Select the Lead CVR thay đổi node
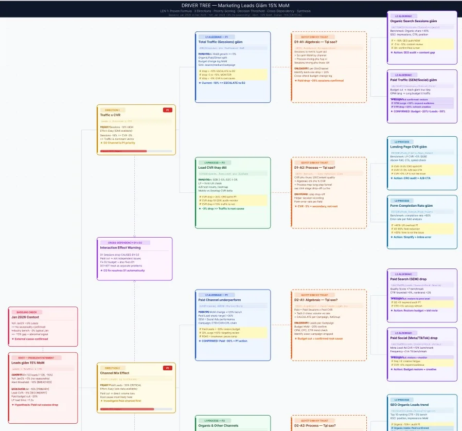Screen dimensions: 462x431 (233, 193)
